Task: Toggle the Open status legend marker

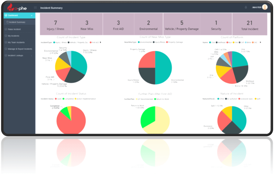Action: (56, 99)
